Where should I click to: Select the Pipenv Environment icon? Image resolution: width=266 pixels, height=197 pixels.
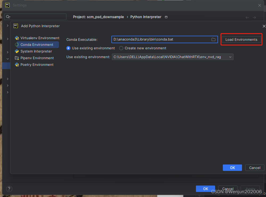click(17, 58)
